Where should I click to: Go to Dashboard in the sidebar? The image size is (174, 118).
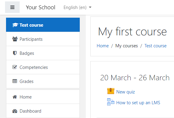pyautogui.click(x=43, y=111)
